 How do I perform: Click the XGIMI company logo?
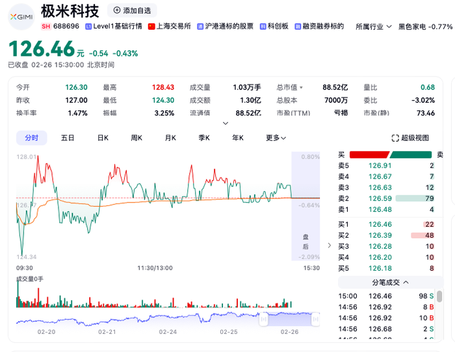[x=21, y=17]
